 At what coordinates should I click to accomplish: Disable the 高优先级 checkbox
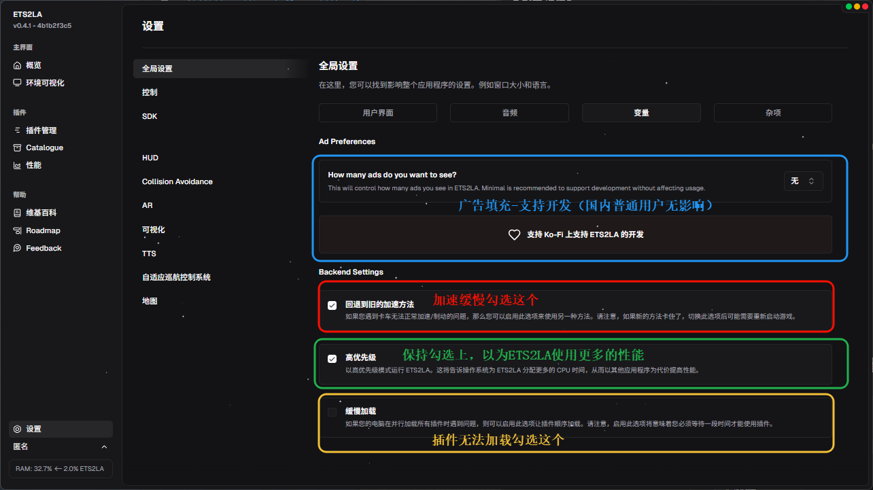pyautogui.click(x=332, y=358)
